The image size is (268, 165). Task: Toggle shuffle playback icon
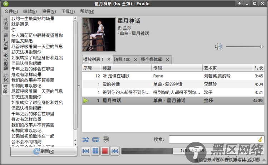(85, 140)
